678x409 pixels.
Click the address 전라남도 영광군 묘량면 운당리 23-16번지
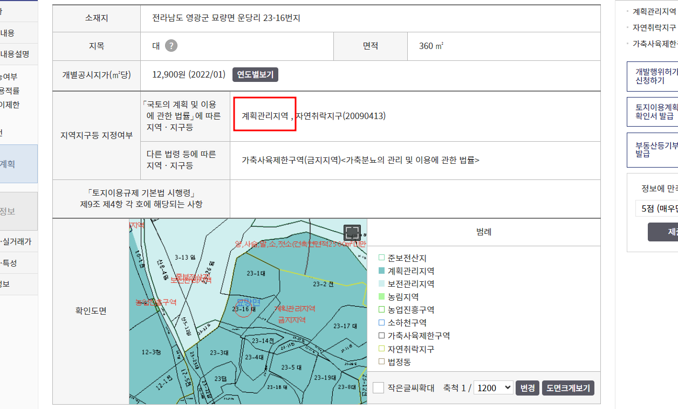click(227, 18)
